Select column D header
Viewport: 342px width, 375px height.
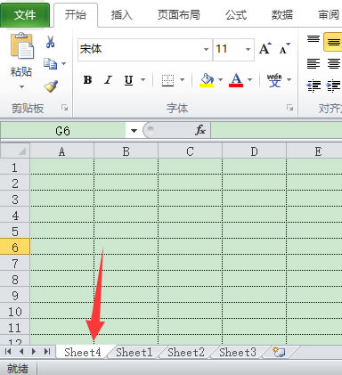(254, 151)
